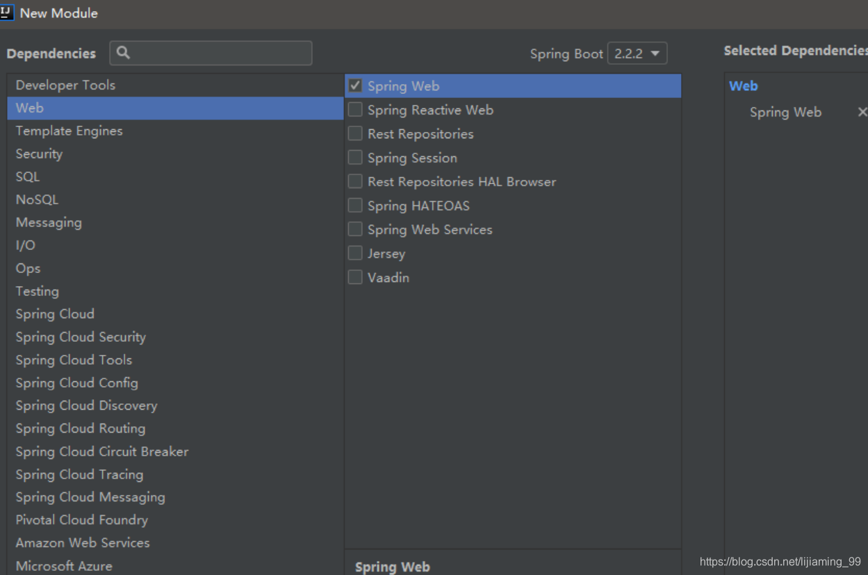
Task: Select the Messaging category
Action: [x=175, y=222]
